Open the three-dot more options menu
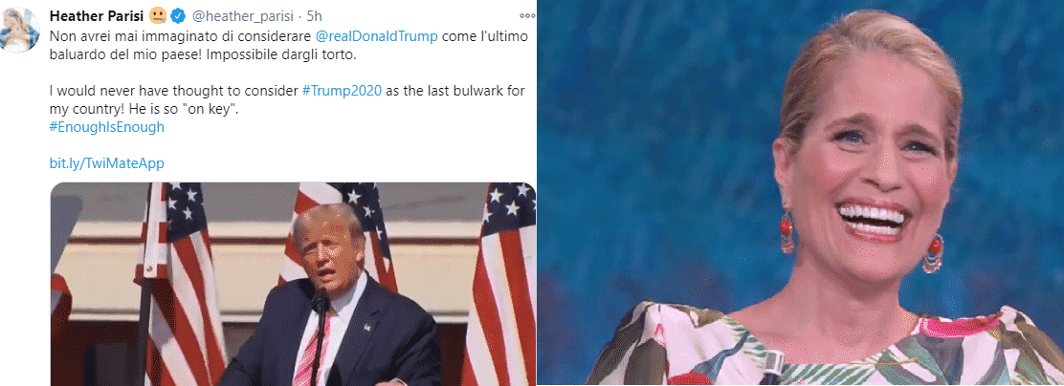The image size is (1064, 386). click(x=526, y=15)
